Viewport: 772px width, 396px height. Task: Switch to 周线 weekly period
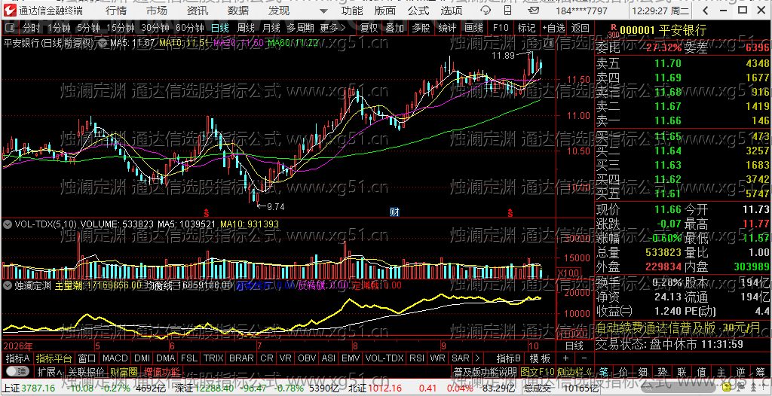click(x=246, y=28)
